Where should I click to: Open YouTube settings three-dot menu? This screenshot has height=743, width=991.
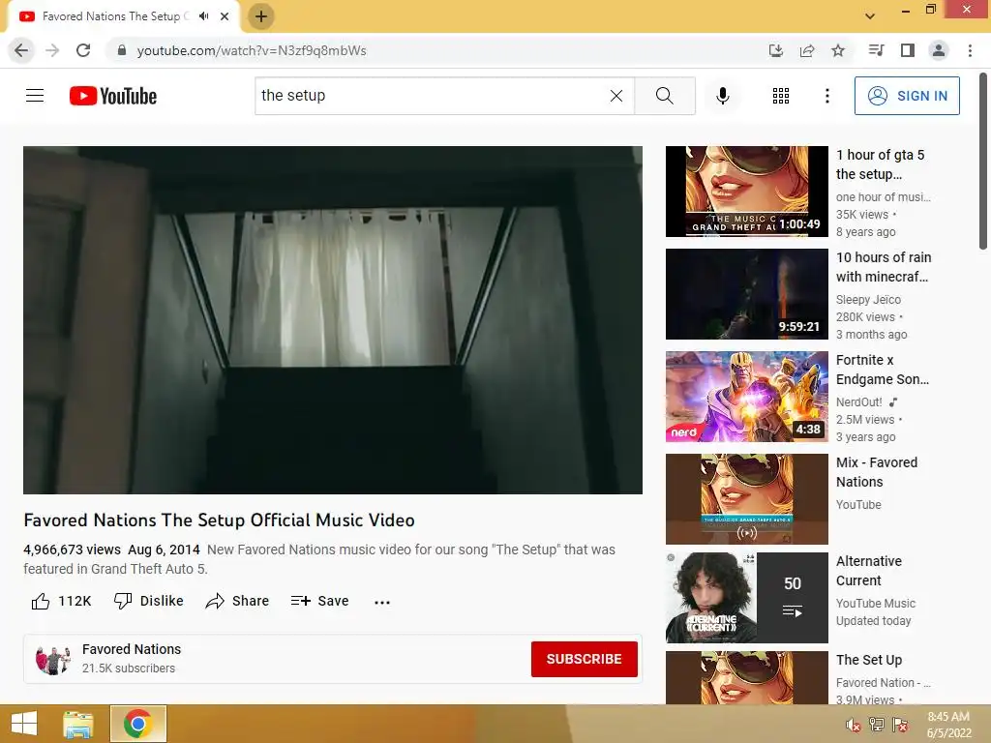click(826, 96)
